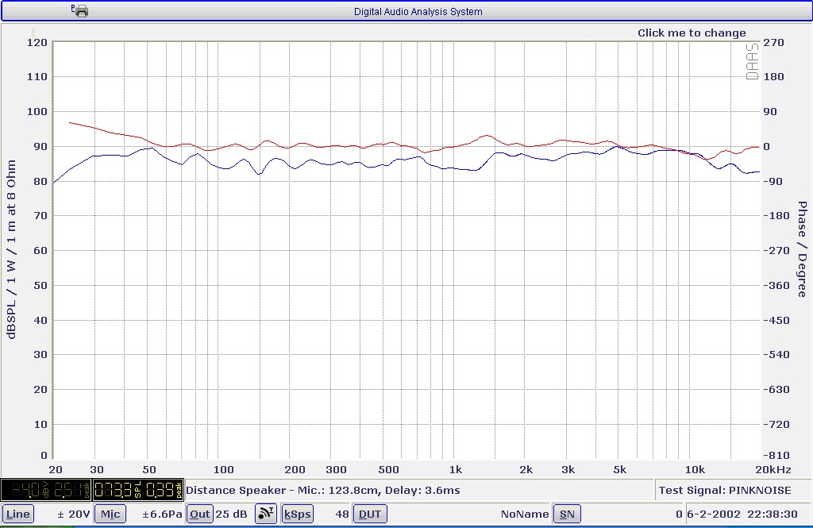Click the wireless signal icon beside 25 dB
Screen dimensions: 813x528
click(x=265, y=514)
